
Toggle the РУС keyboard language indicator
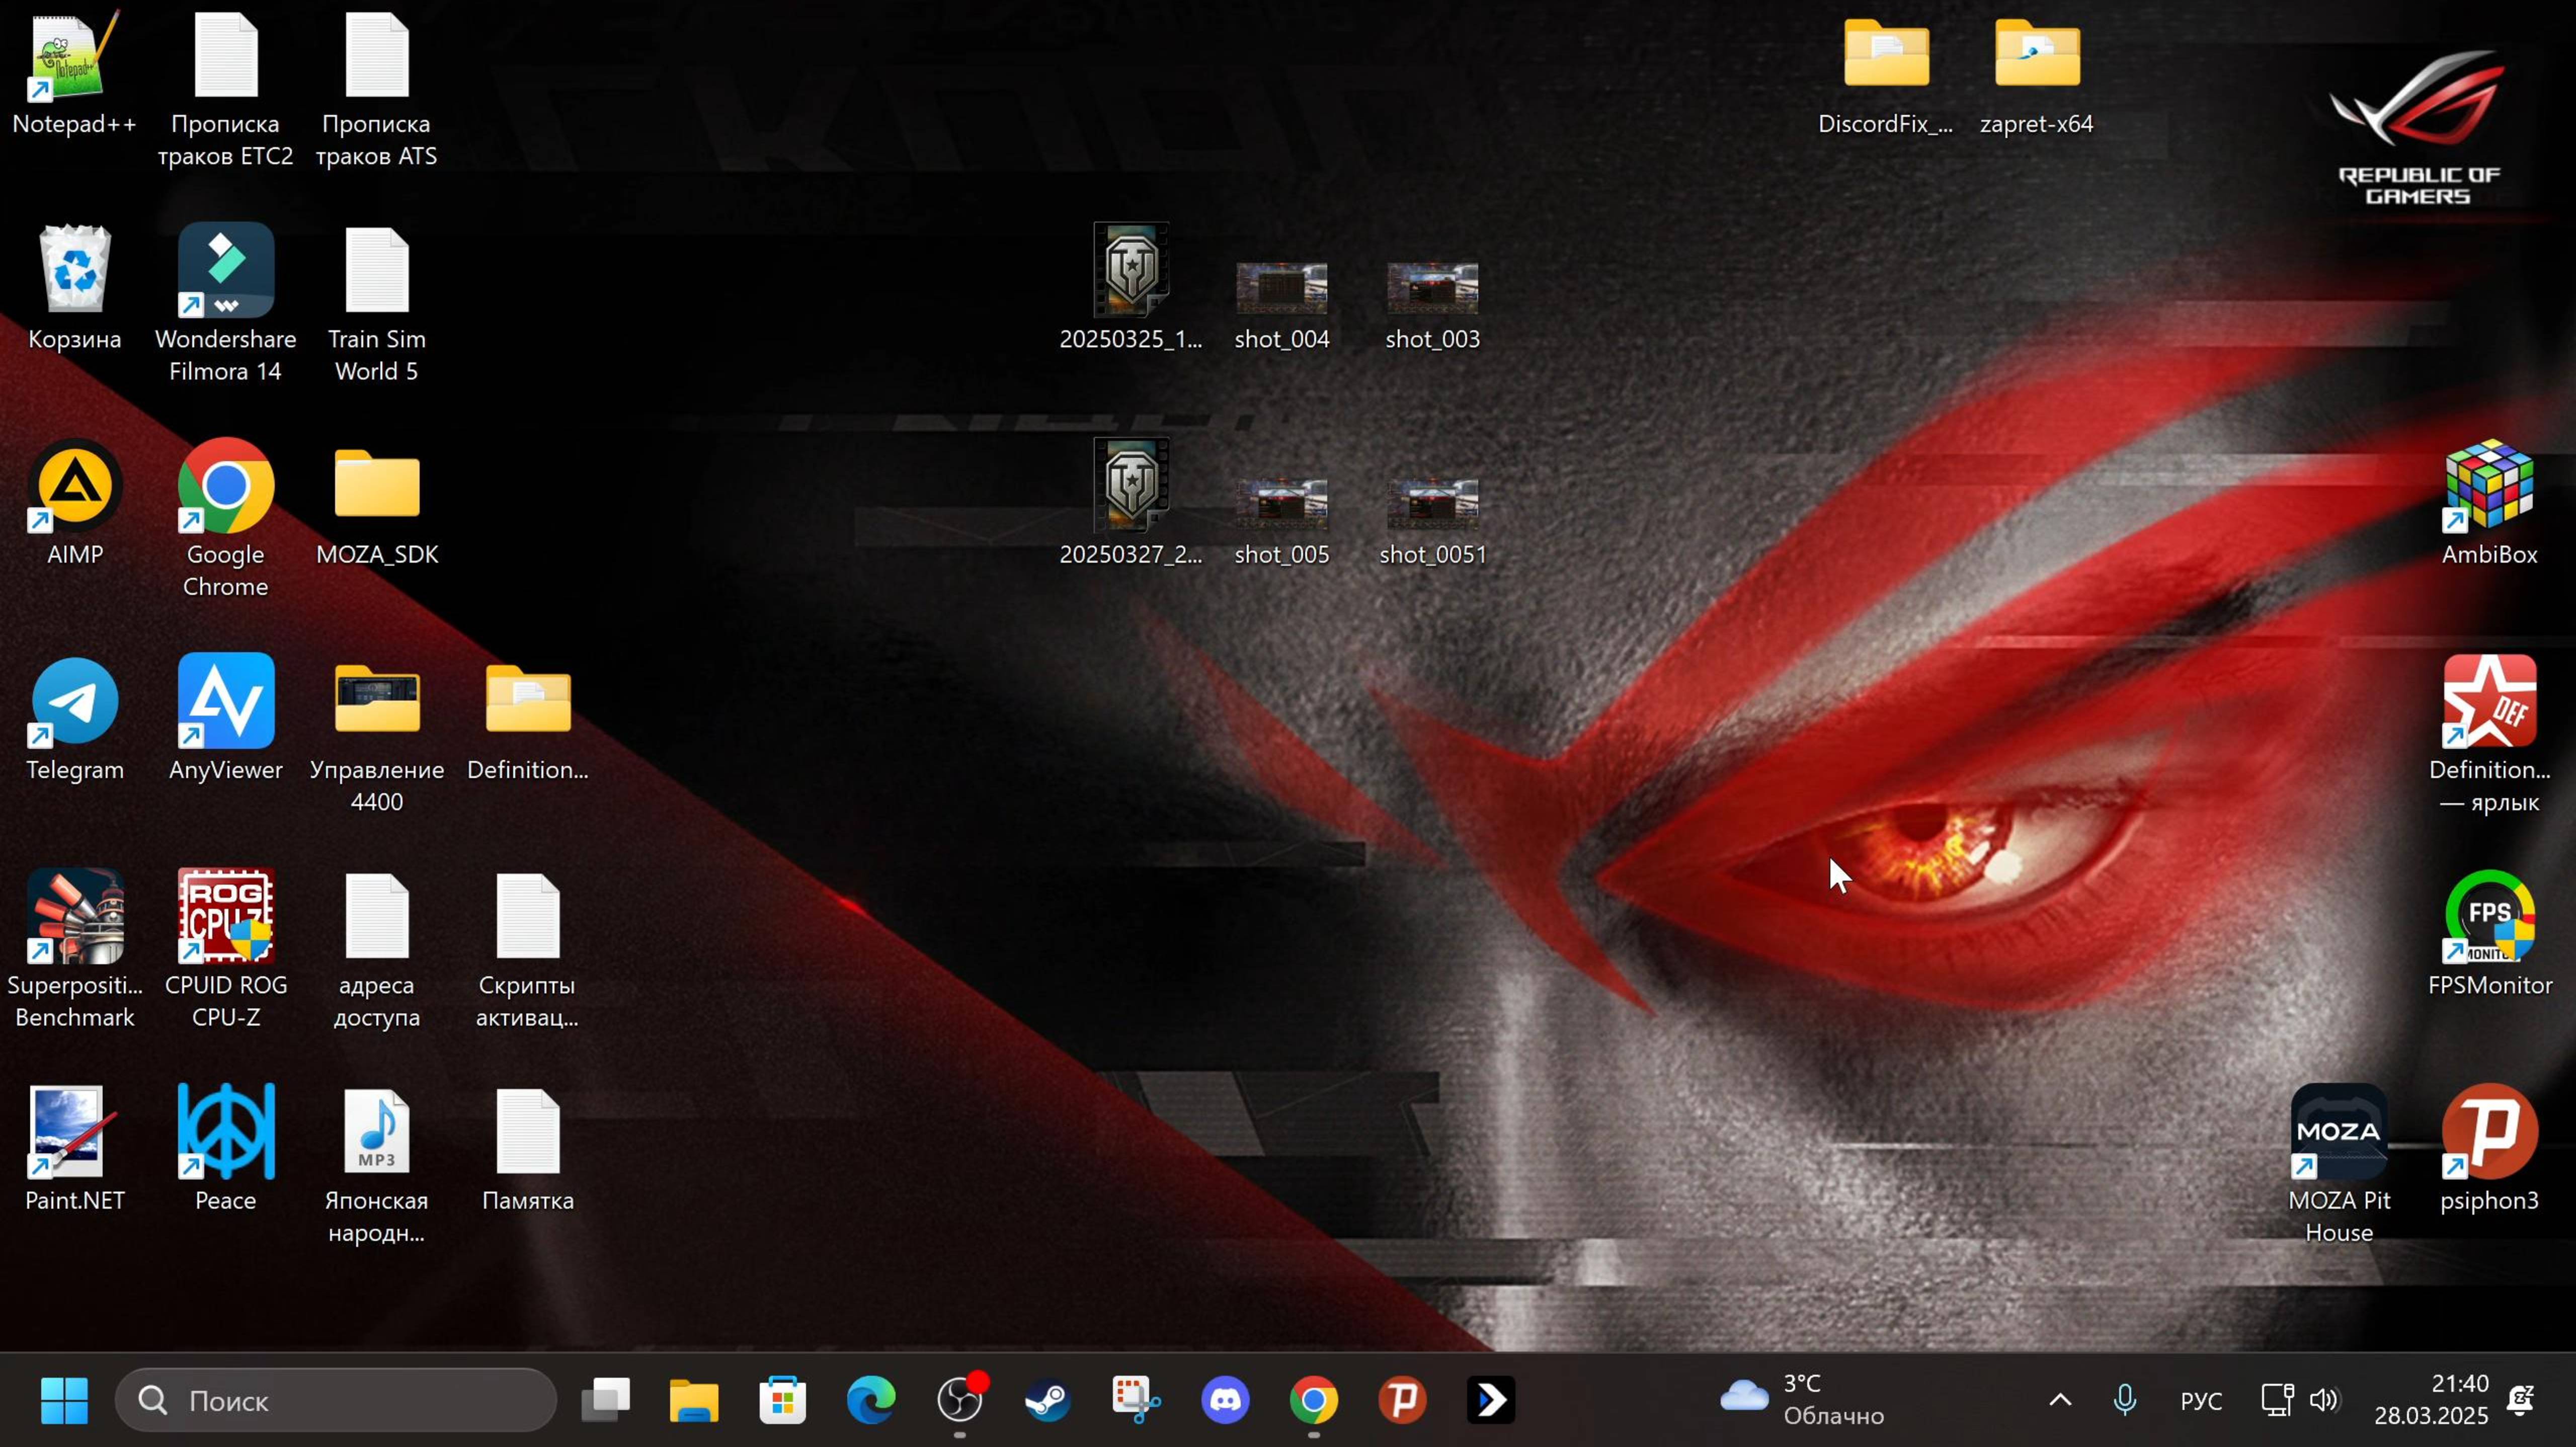[2201, 1401]
